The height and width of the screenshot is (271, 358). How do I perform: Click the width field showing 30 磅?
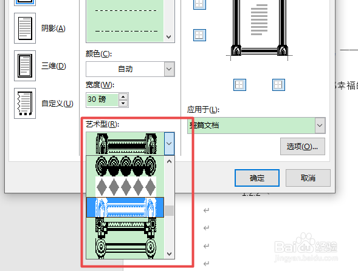tap(102, 100)
